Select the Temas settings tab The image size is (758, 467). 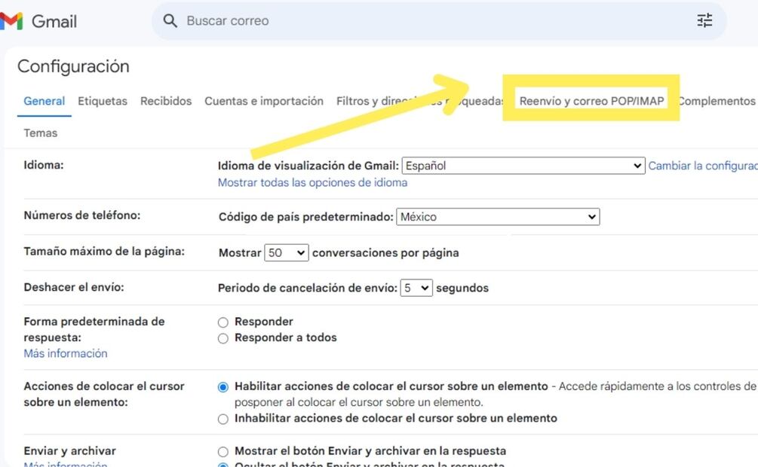(41, 133)
